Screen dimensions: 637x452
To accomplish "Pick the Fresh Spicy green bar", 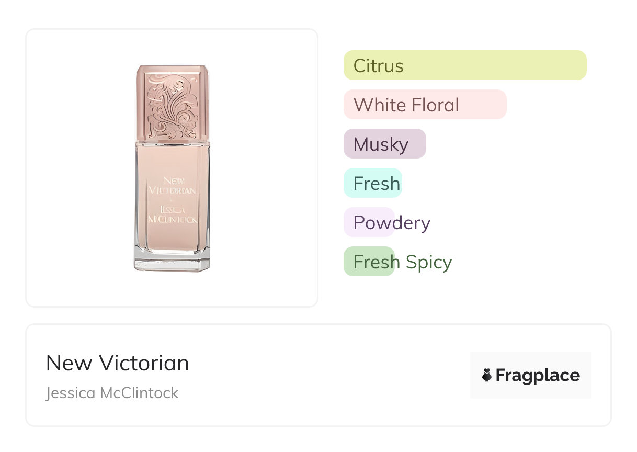I will 369,262.
